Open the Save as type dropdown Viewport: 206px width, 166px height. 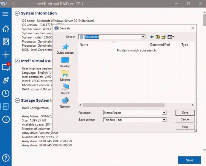click(x=164, y=120)
